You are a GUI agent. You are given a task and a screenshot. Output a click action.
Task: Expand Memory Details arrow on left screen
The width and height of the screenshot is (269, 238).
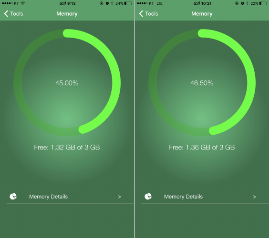(x=120, y=197)
